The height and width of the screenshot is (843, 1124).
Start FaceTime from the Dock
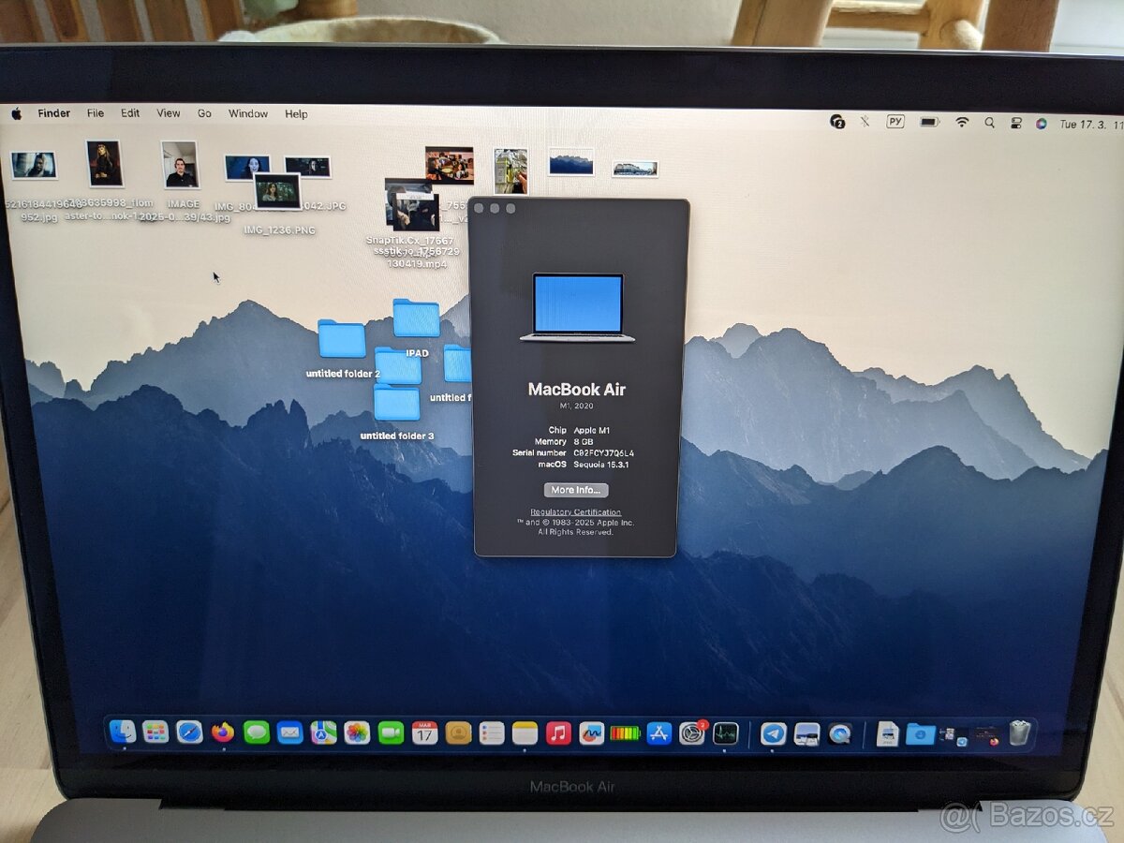pos(391,732)
